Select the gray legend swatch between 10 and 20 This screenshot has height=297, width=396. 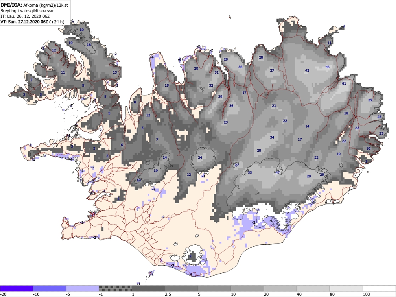pos(247,288)
